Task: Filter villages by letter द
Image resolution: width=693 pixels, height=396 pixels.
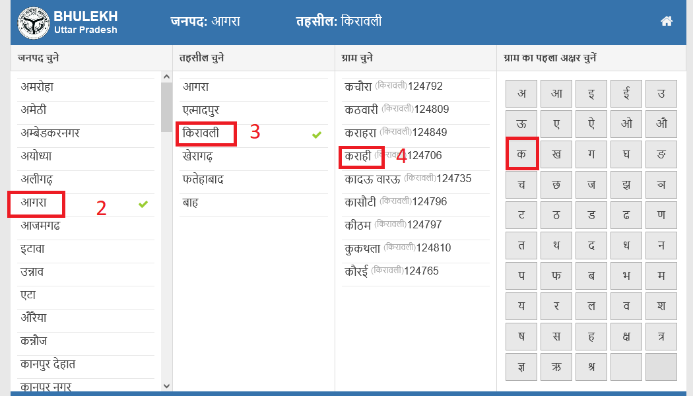Action: click(x=591, y=246)
